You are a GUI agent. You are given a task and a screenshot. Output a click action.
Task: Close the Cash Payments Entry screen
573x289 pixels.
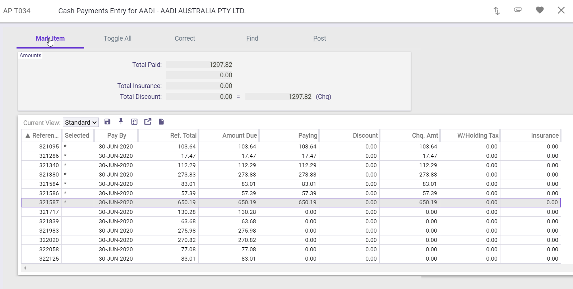click(x=562, y=10)
